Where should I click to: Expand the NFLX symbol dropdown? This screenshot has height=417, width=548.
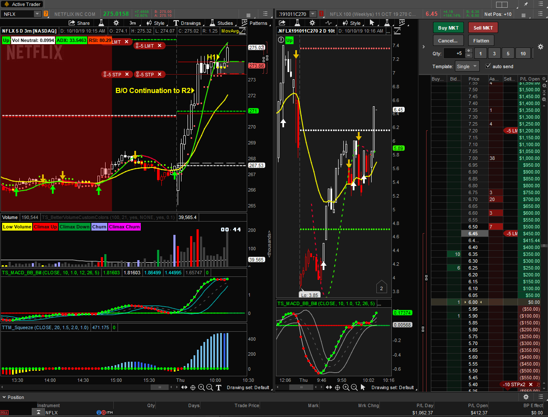pyautogui.click(x=37, y=14)
